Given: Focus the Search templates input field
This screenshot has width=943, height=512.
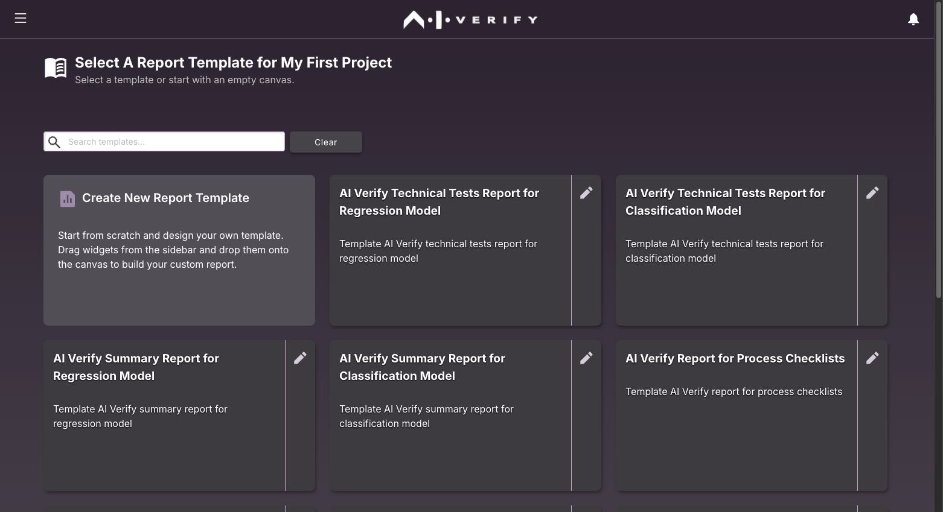Looking at the screenshot, I should click(x=164, y=142).
